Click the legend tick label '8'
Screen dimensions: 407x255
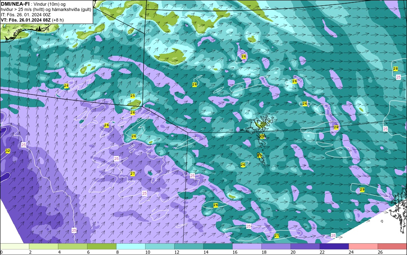117,252
